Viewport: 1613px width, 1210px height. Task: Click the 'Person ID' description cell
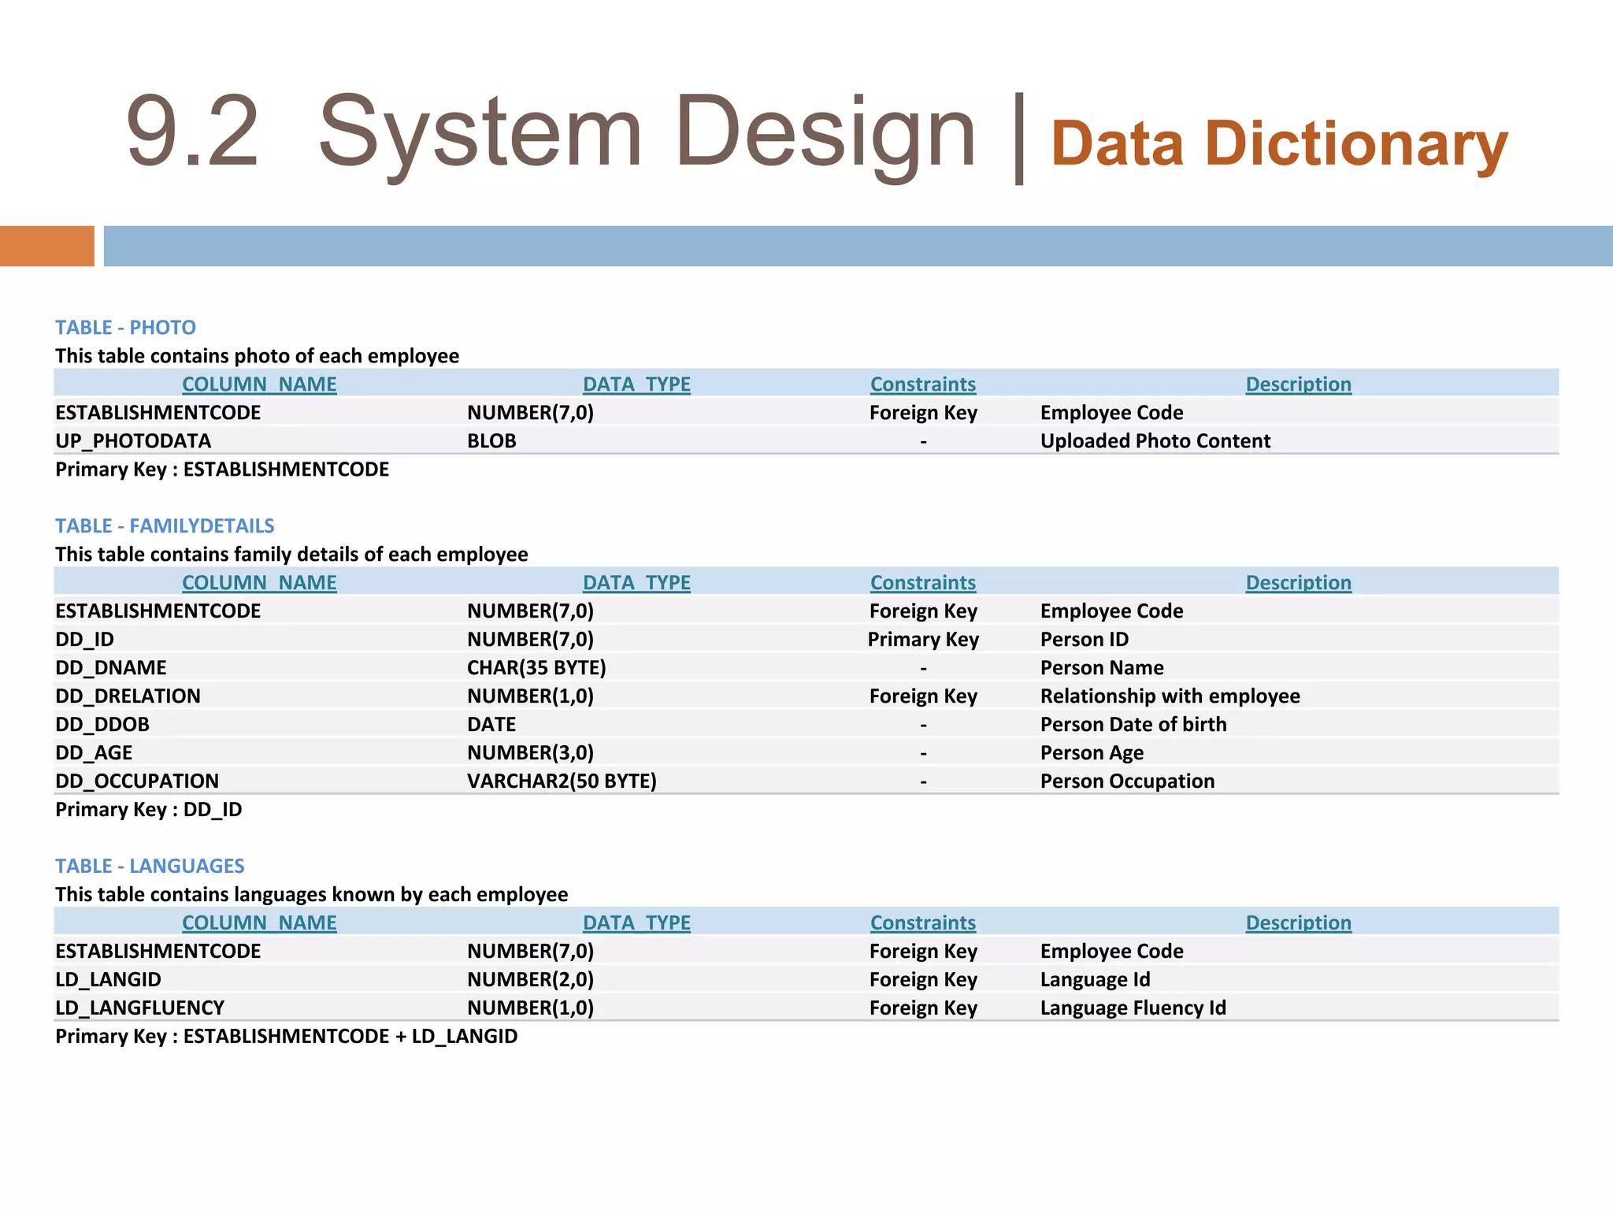pyautogui.click(x=1085, y=640)
